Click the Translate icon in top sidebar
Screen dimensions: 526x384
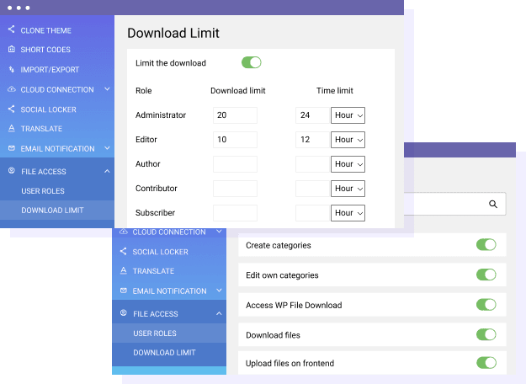(x=11, y=129)
